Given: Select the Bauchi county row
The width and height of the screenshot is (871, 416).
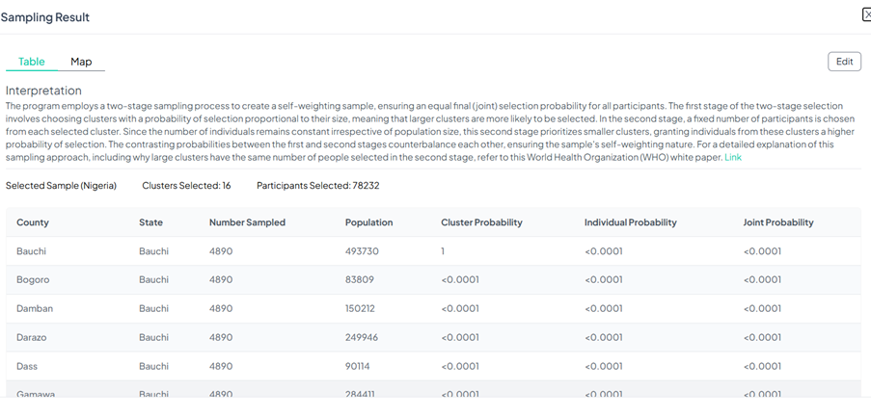Looking at the screenshot, I should [32, 251].
